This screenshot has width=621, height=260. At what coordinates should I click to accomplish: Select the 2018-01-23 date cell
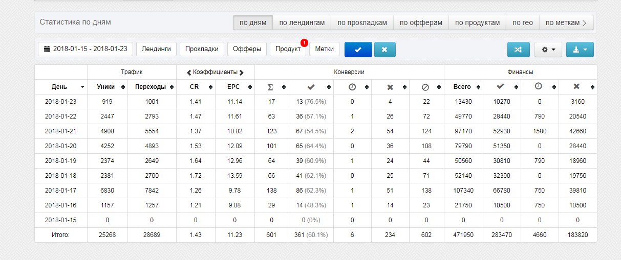[61, 102]
